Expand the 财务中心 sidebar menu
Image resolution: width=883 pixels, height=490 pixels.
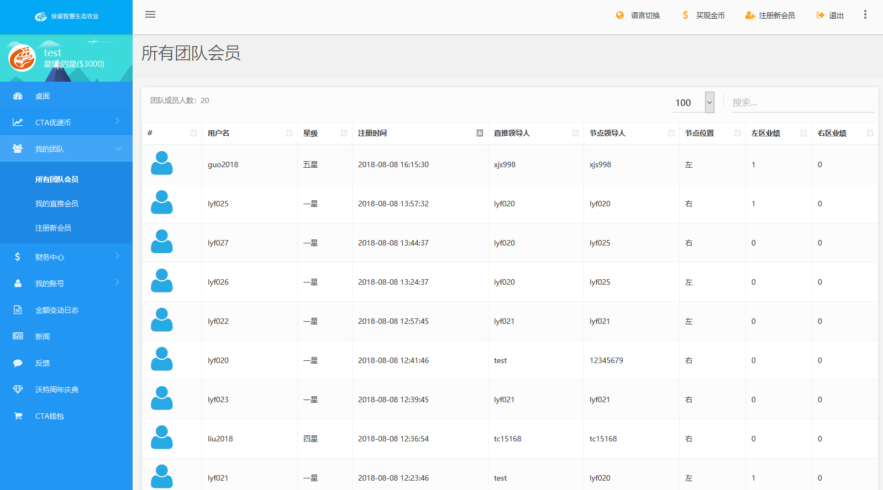point(66,257)
